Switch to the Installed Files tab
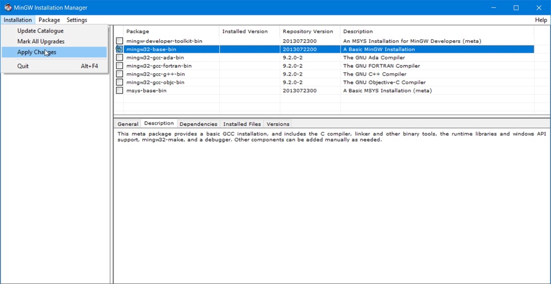 tap(242, 124)
